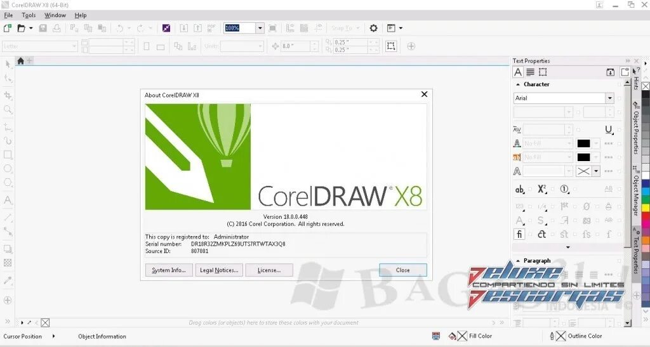The height and width of the screenshot is (347, 650).
Task: Select the Zoom magnifier tool
Action: pos(8,110)
